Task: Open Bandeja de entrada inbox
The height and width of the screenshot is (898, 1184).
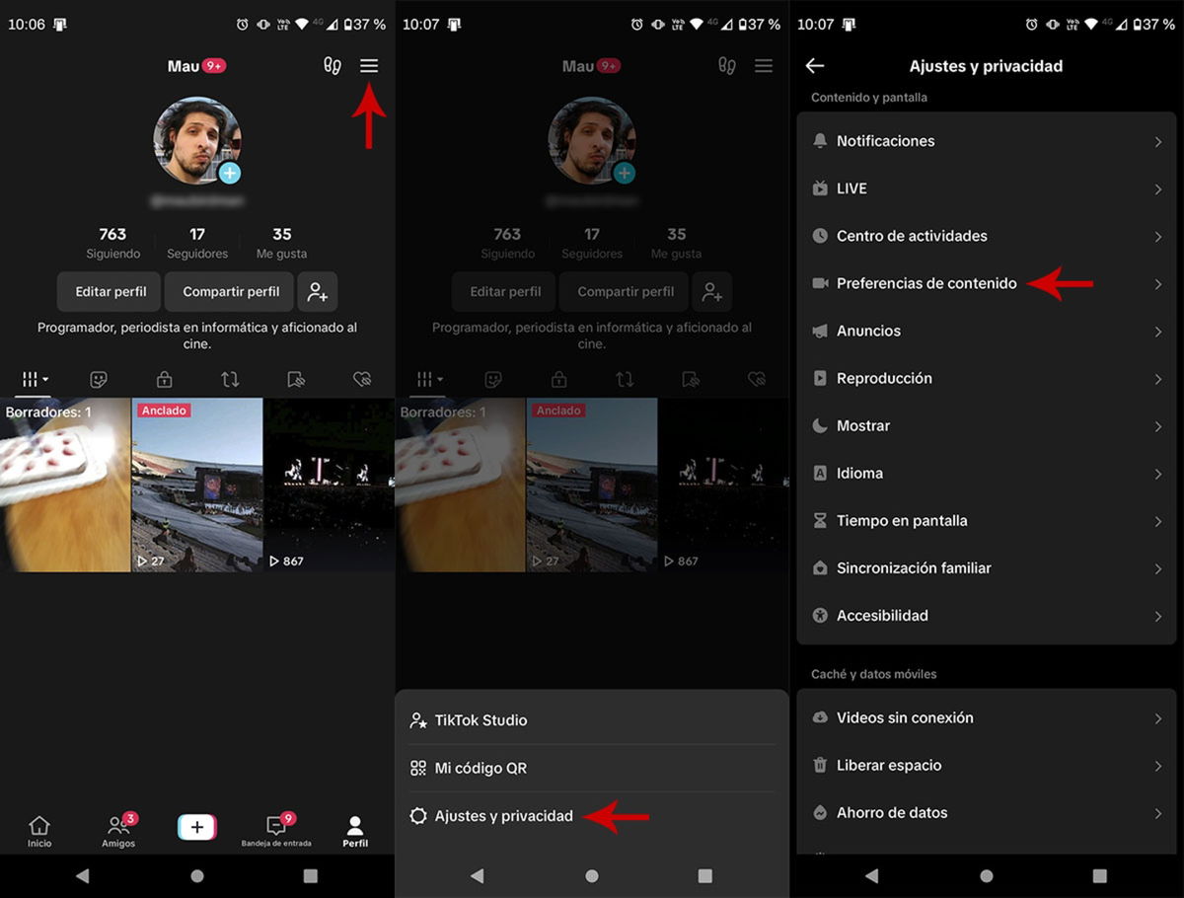Action: (276, 831)
